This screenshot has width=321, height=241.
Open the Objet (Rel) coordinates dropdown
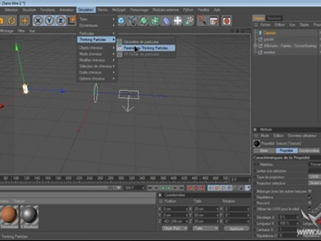coord(175,228)
